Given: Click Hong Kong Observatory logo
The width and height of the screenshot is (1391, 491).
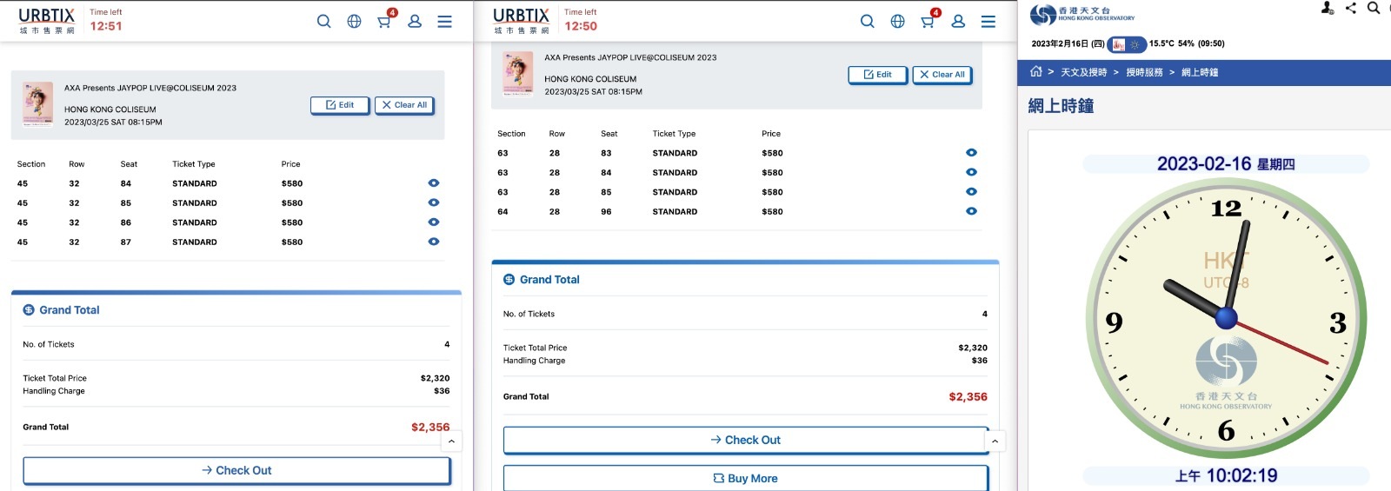Looking at the screenshot, I should click(x=1082, y=14).
